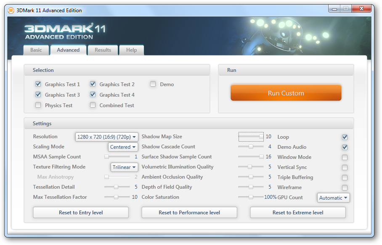The image size is (382, 245).
Task: Check the Combined Test box
Action: coord(93,105)
